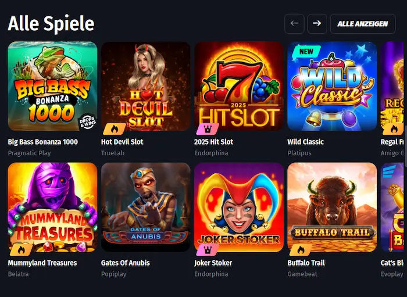The image size is (407, 297).
Task: Open the Gates Of Anubis game thumbnail
Action: pos(146,207)
